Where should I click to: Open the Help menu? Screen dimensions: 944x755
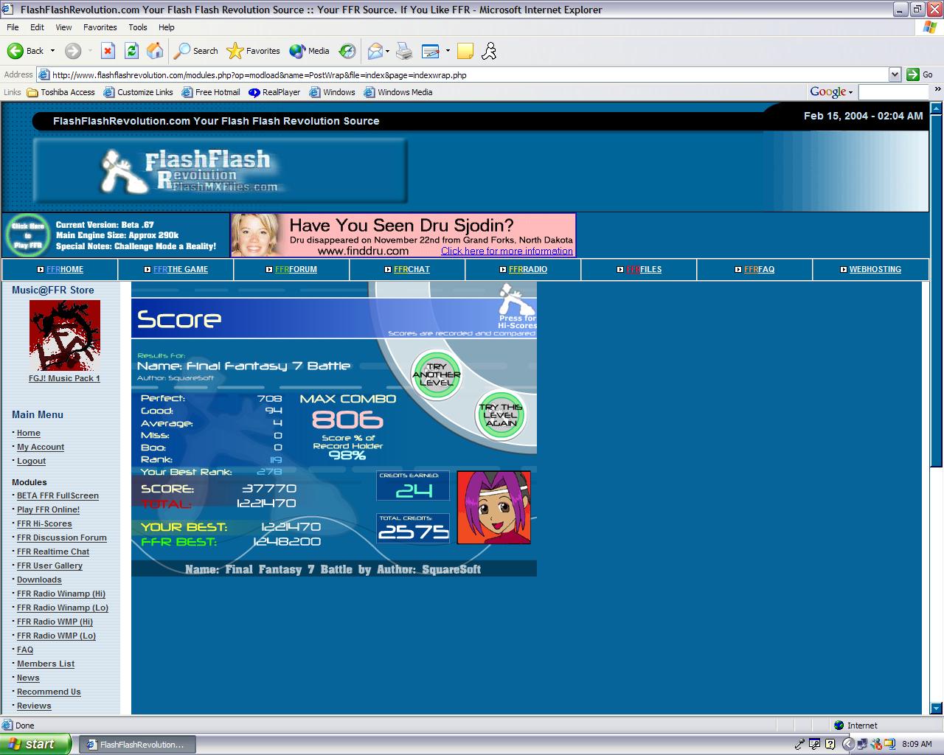point(167,27)
